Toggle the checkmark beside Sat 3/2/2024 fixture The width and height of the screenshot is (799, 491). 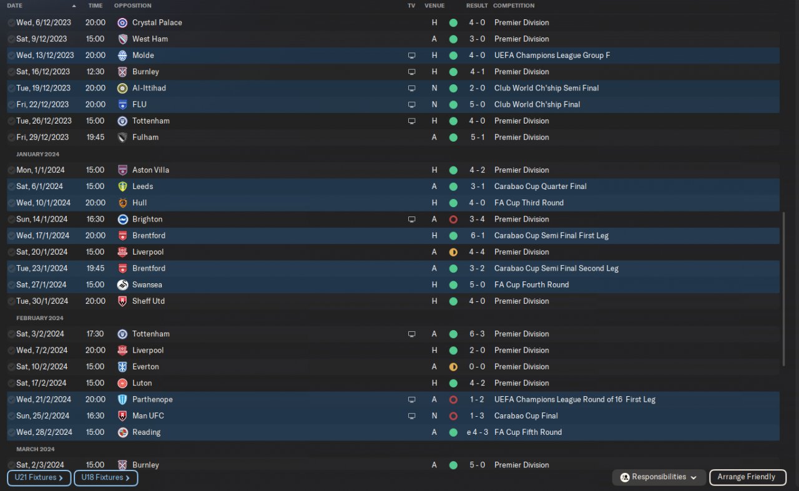[x=11, y=334]
